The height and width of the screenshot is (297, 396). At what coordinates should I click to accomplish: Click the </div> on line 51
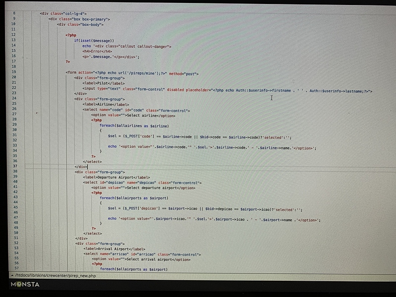point(81,238)
